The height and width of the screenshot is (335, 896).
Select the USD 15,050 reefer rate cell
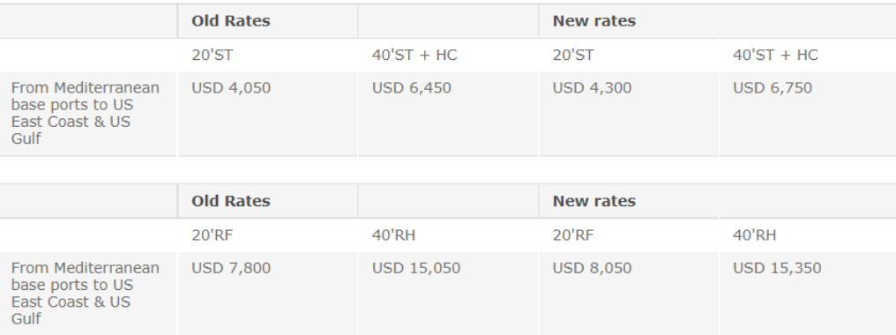416,268
